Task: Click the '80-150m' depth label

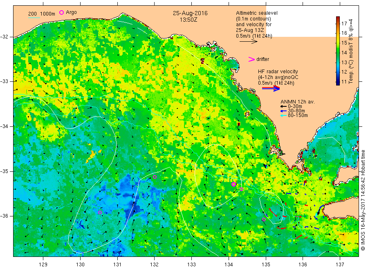Action: [x=298, y=115]
